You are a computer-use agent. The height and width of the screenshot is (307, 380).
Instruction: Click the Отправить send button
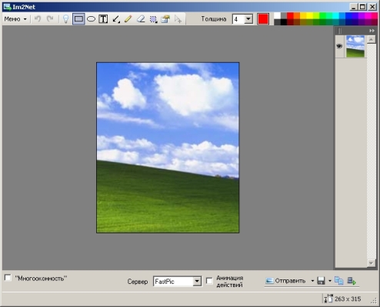pyautogui.click(x=285, y=281)
